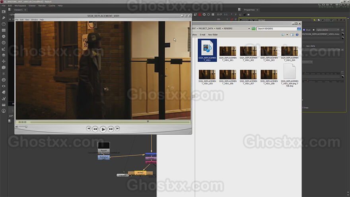Toggle the blue channel checkbox in Write2 properties
This screenshot has height=197, width=350.
[304, 30]
